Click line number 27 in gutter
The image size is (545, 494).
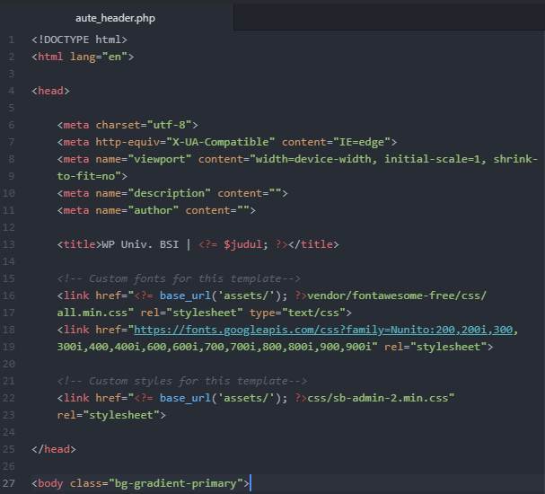tap(9, 483)
